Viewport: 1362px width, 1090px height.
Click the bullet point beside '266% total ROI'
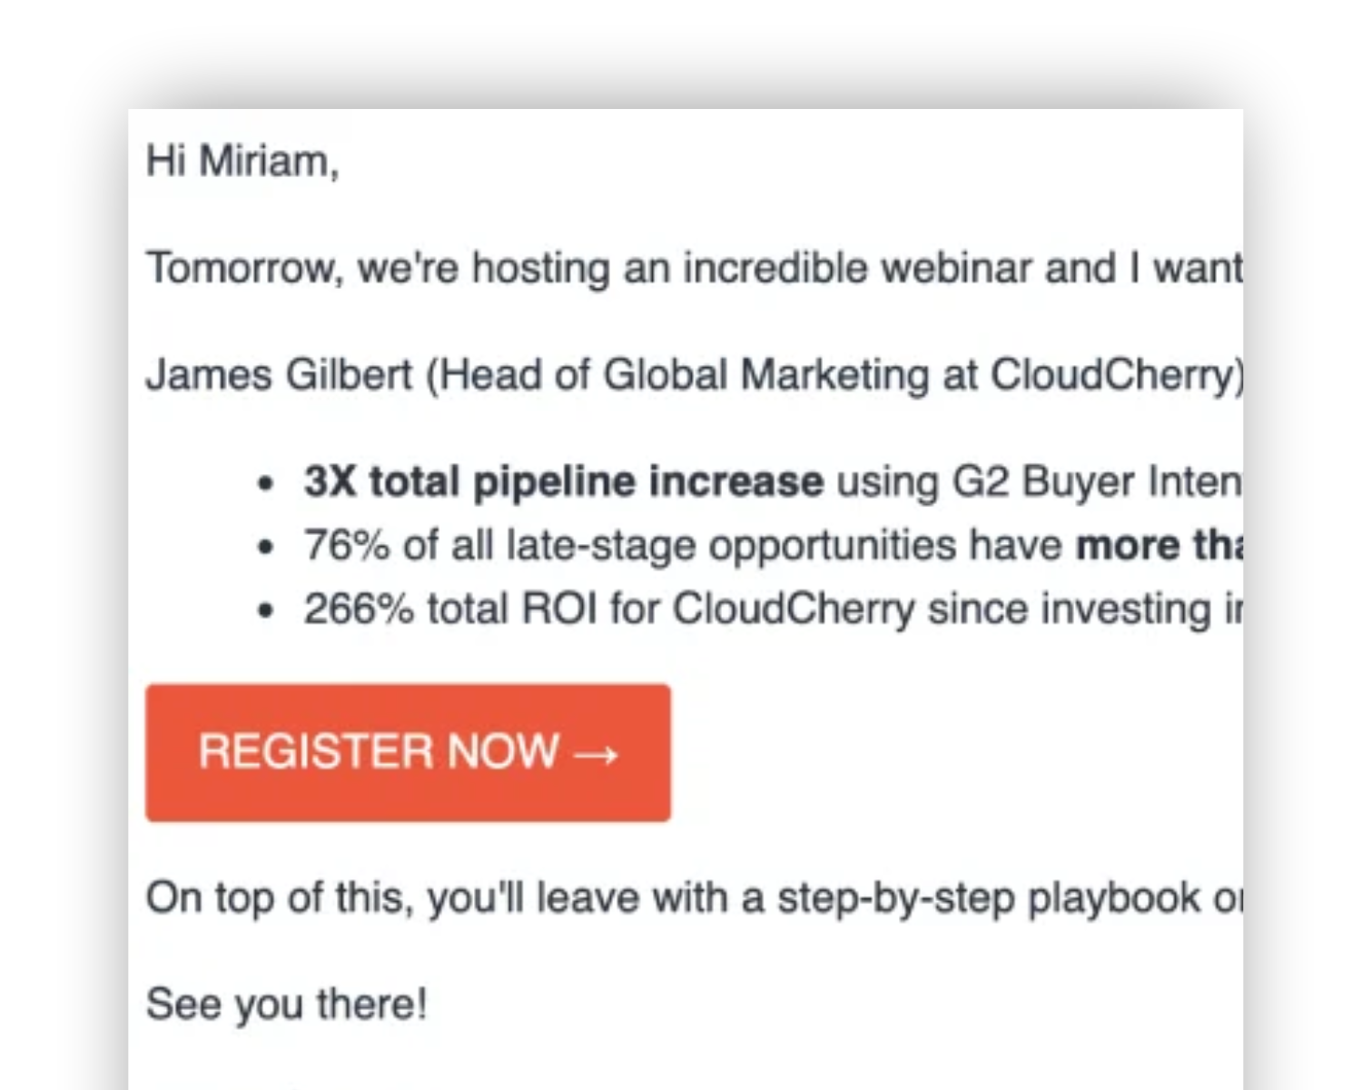pos(265,608)
